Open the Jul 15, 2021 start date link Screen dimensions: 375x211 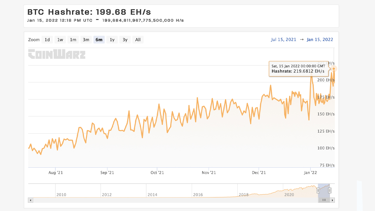tap(284, 39)
